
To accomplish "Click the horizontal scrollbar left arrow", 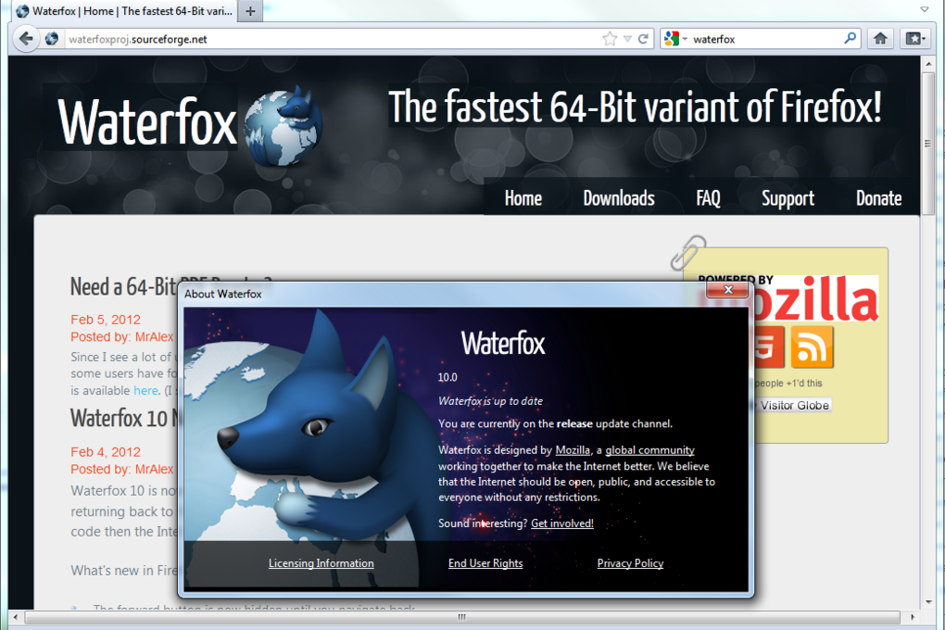I will tap(15, 617).
